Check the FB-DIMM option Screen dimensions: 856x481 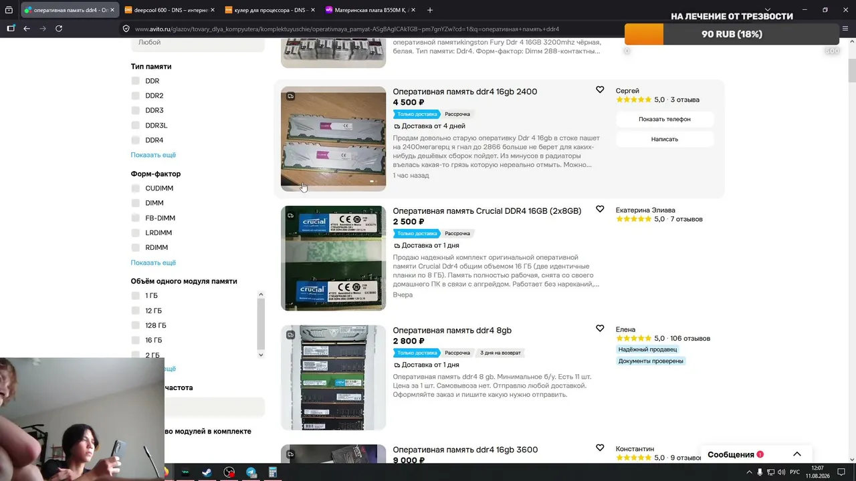(136, 218)
